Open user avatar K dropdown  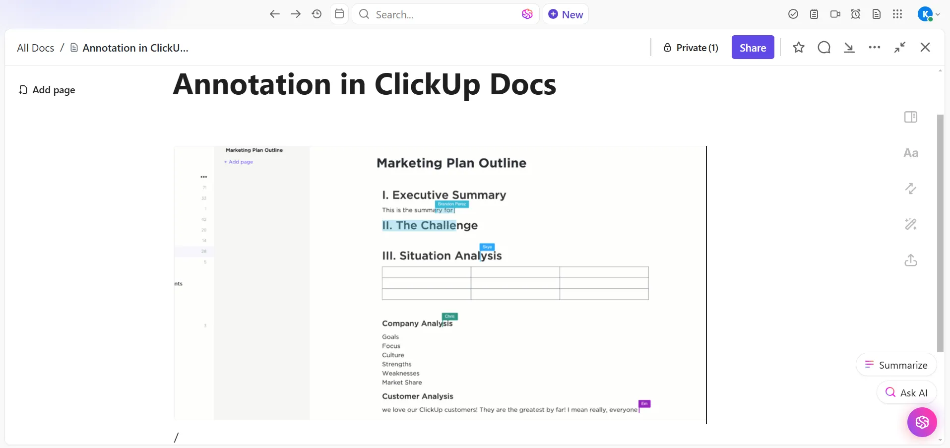pyautogui.click(x=928, y=14)
